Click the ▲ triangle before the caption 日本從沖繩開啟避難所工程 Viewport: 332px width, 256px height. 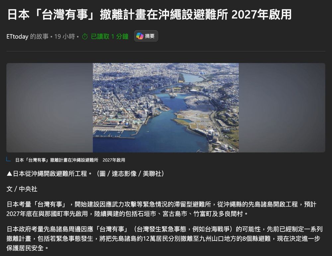point(9,174)
